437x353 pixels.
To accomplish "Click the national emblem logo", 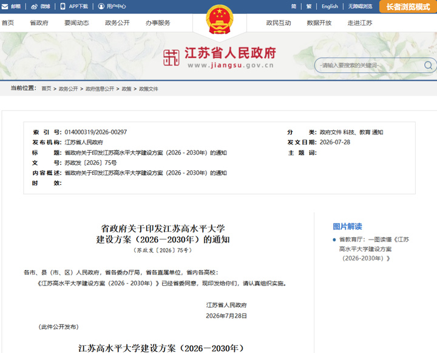I will (220, 19).
